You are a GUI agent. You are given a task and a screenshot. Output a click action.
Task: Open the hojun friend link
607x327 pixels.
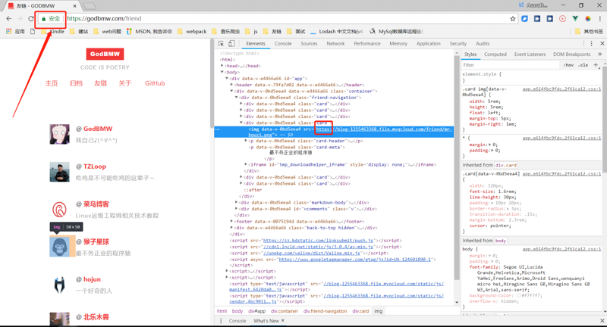coord(92,279)
